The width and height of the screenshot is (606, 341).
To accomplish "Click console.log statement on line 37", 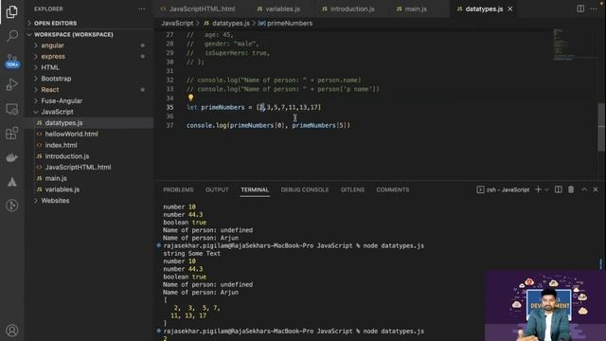I will (268, 126).
